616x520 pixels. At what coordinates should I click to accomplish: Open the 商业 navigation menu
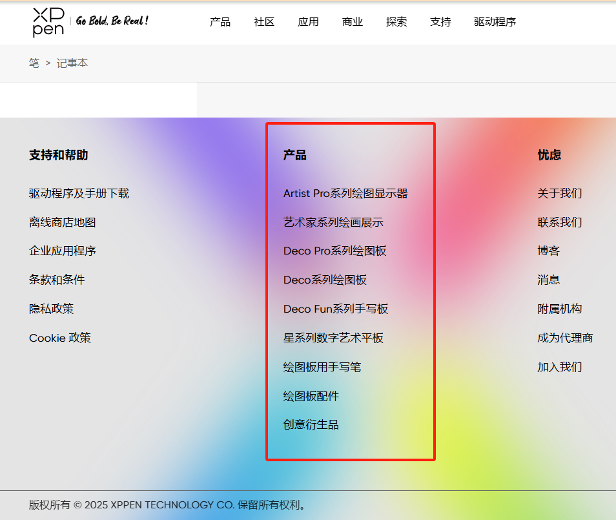pos(352,22)
